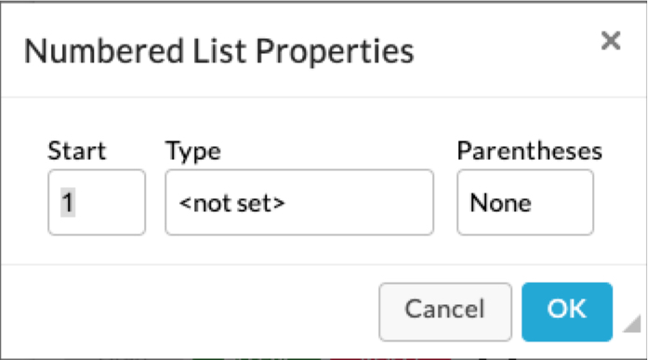
Task: Click the empty footer area left of Cancel
Action: [190, 312]
